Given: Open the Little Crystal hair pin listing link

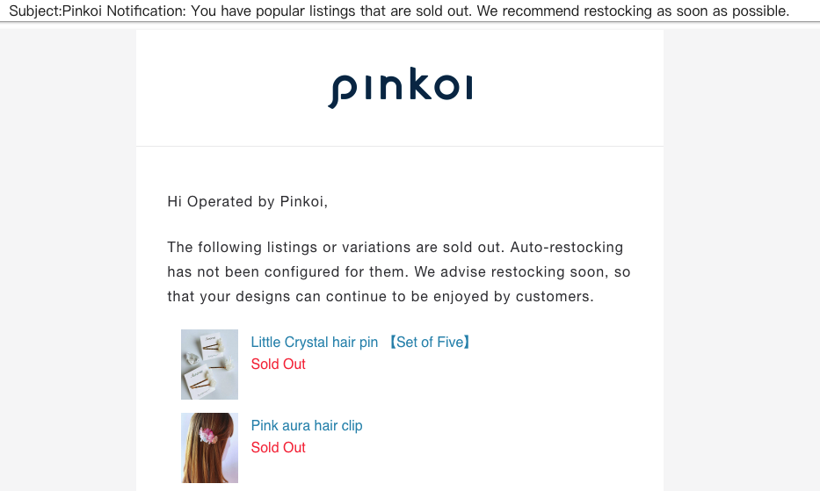Looking at the screenshot, I should (361, 342).
